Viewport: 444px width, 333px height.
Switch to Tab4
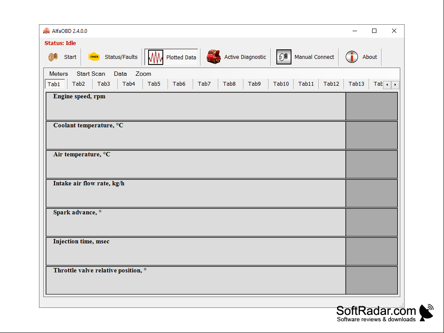129,84
